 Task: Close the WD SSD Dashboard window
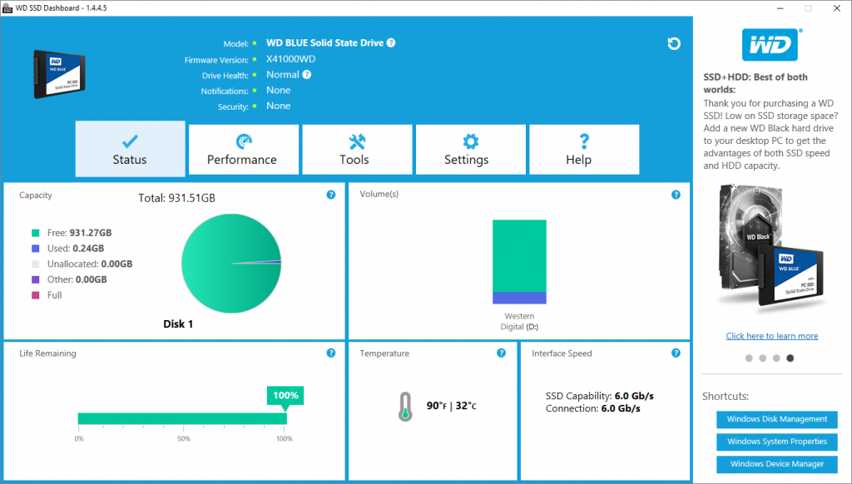pyautogui.click(x=837, y=8)
